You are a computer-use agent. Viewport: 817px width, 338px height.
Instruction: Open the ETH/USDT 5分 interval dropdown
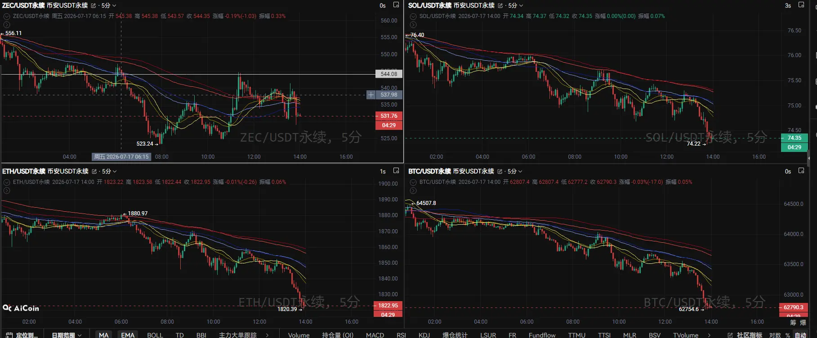[x=109, y=171]
